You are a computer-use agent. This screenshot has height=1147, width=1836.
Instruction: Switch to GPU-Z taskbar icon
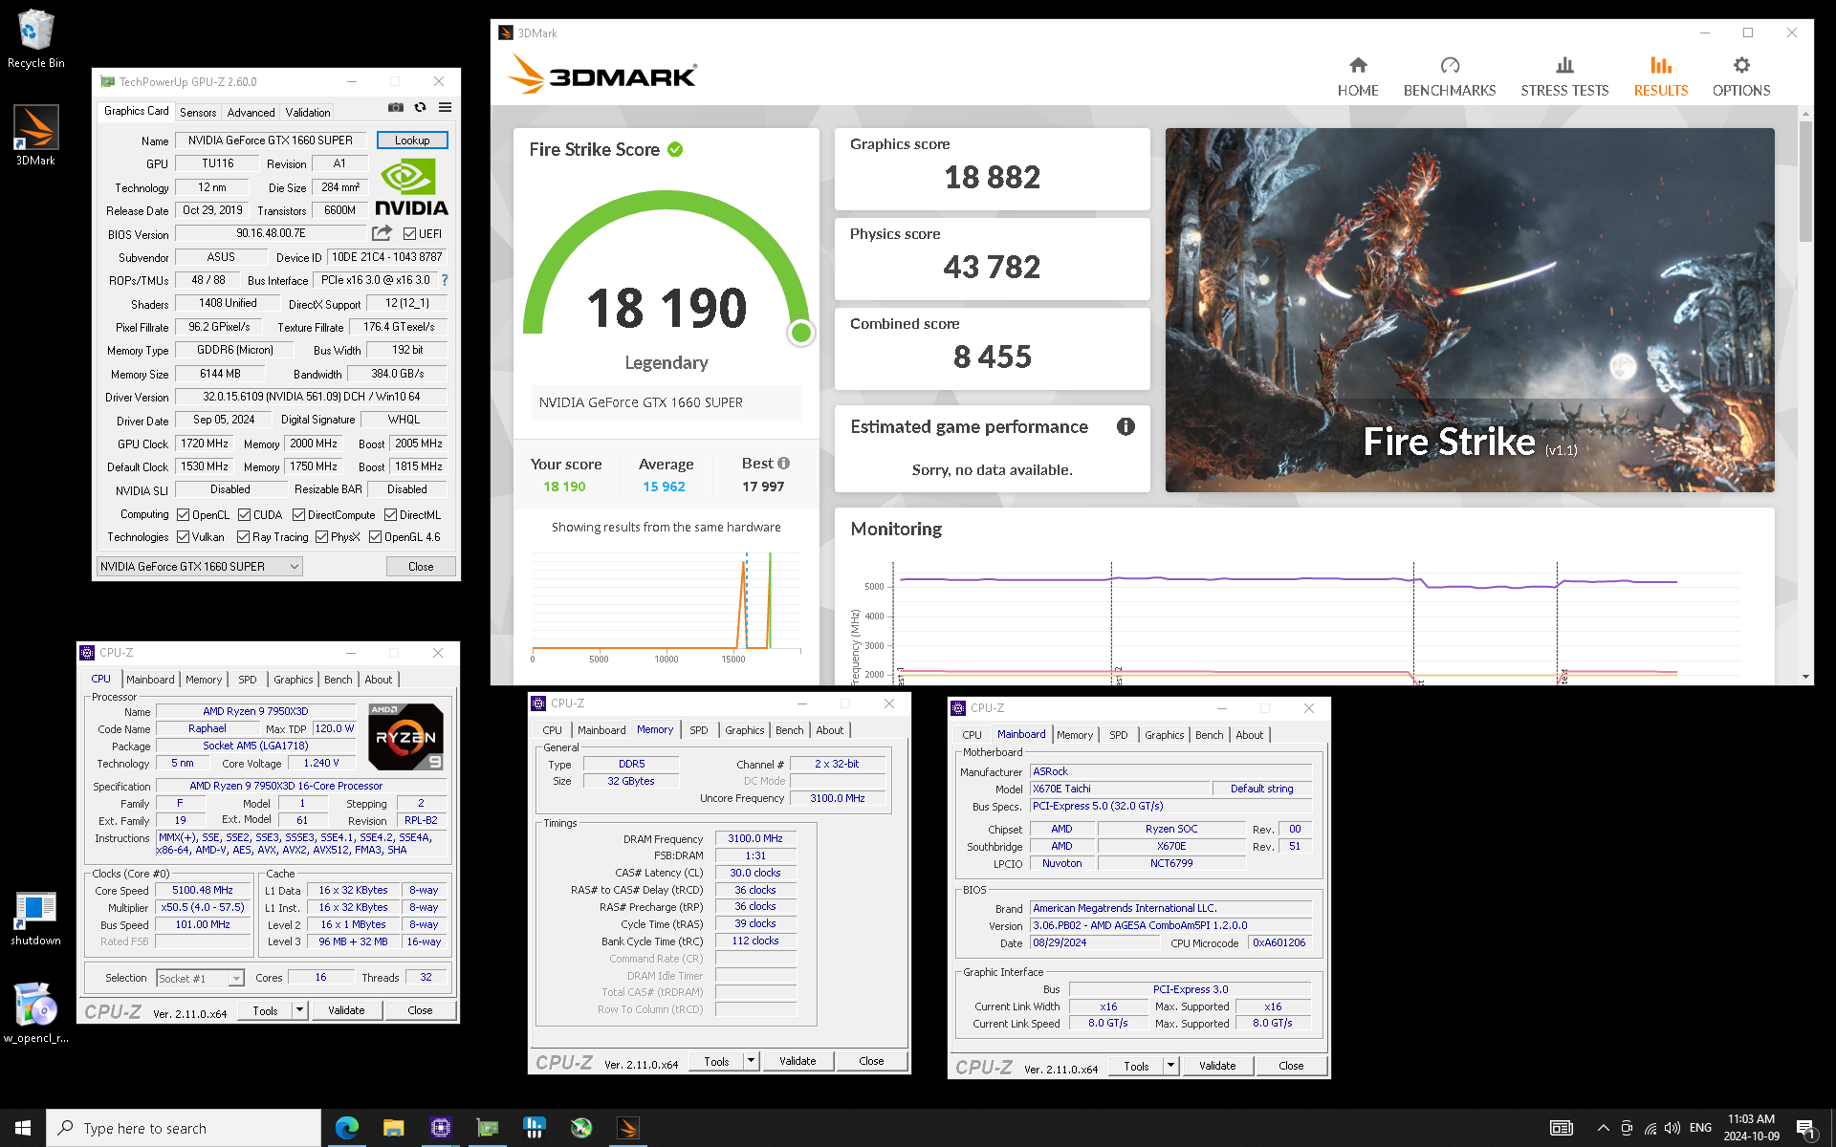[x=488, y=1128]
